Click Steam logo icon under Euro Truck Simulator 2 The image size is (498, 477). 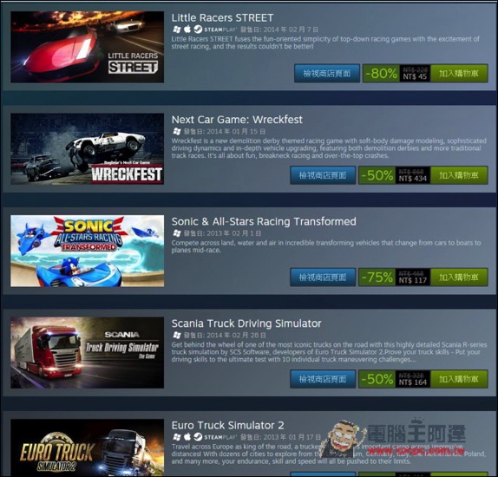tap(198, 437)
